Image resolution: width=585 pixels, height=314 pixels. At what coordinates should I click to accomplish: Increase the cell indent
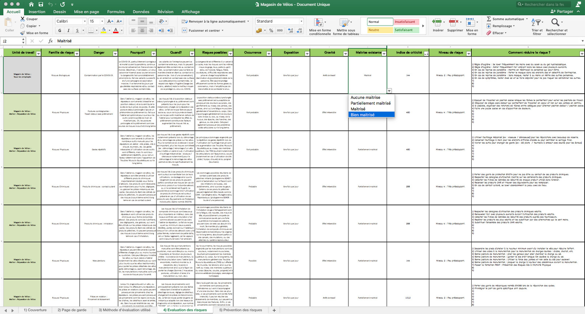[170, 31]
